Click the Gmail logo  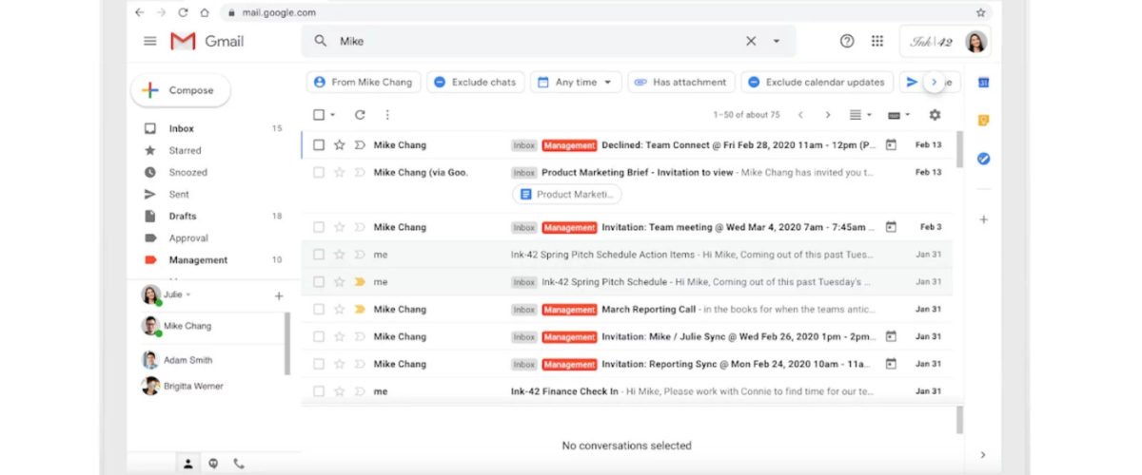point(207,41)
